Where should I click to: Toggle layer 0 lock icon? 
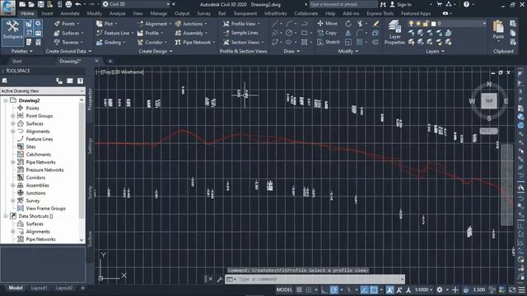point(426,24)
